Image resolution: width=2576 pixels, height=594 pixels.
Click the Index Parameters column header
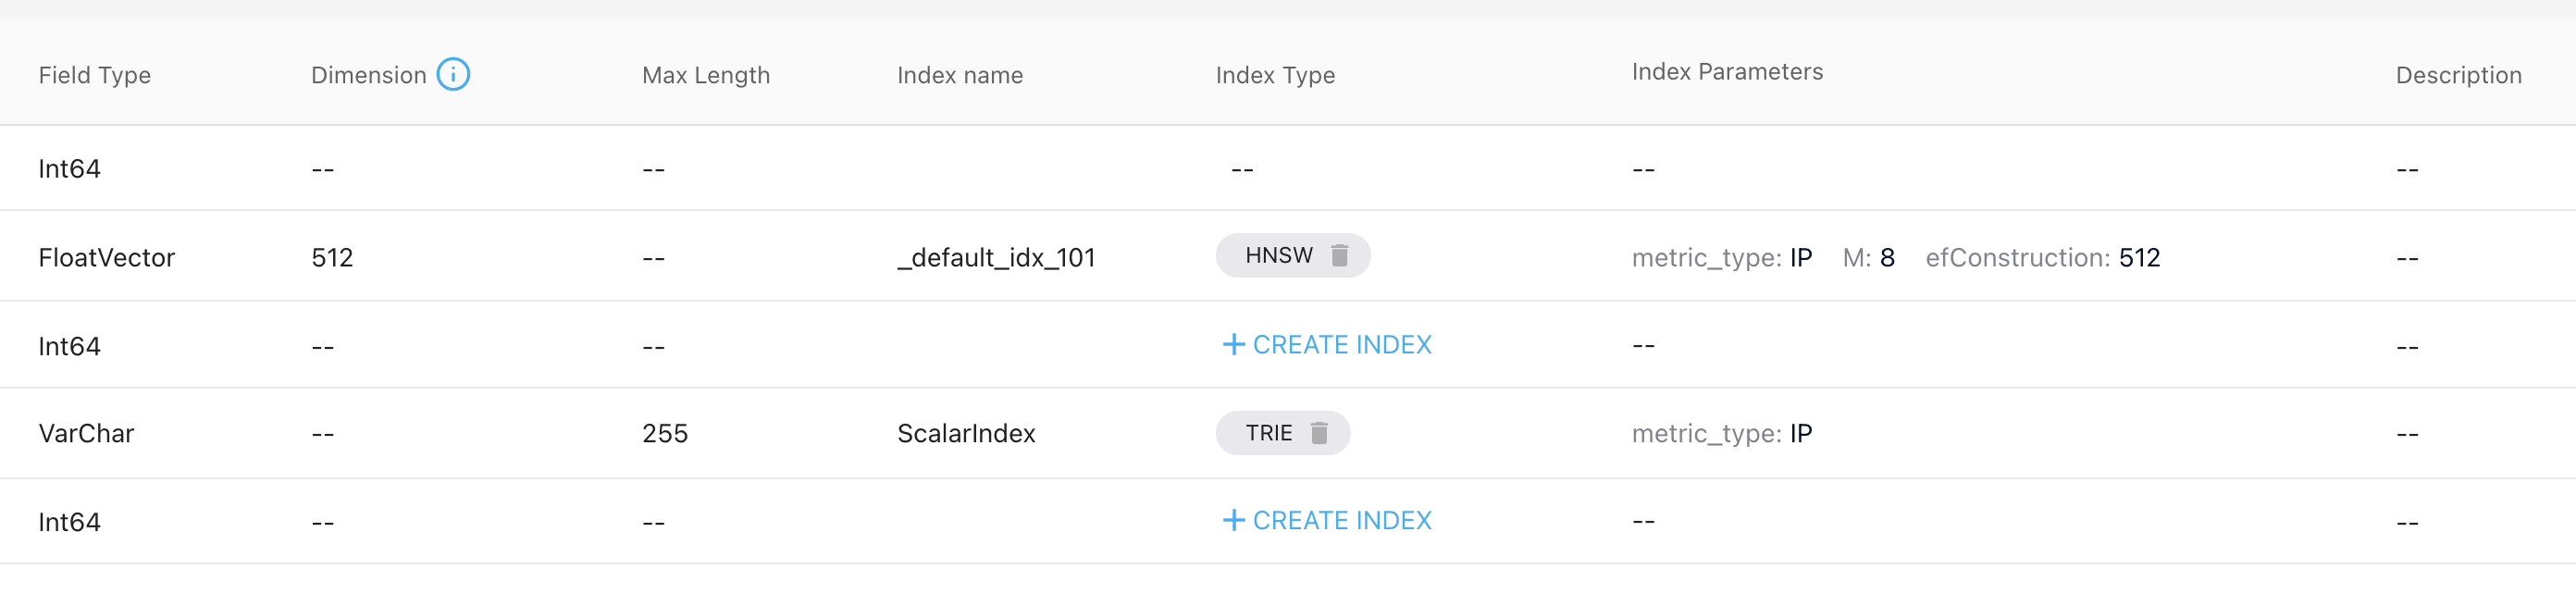[1726, 72]
